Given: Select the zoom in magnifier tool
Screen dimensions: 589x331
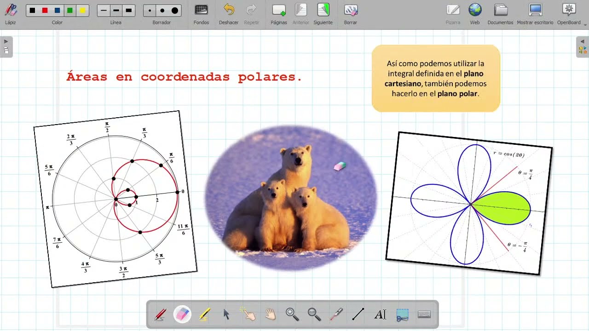Looking at the screenshot, I should coord(292,314).
